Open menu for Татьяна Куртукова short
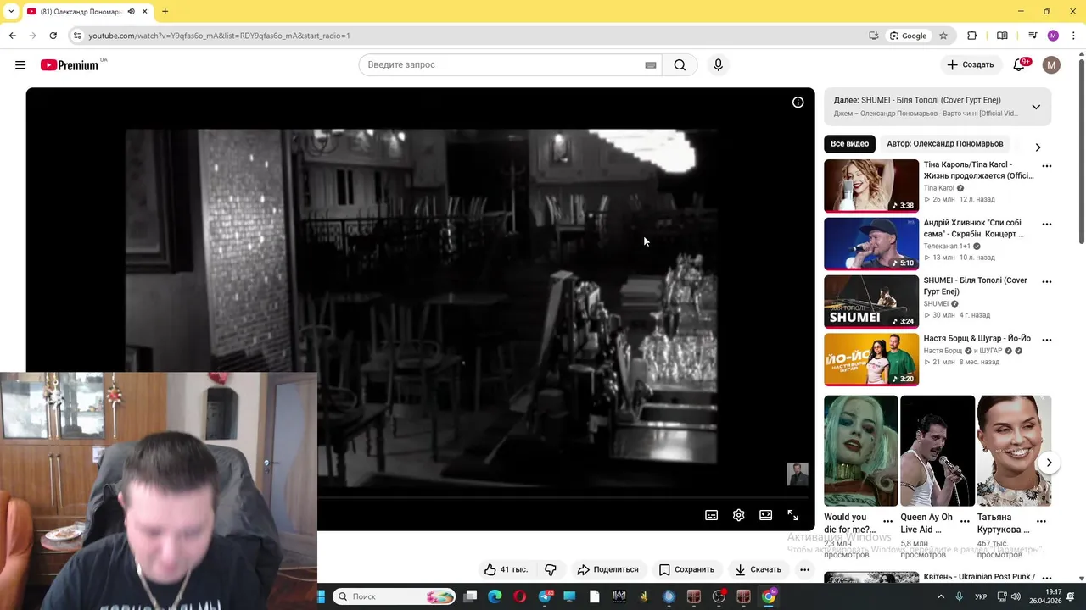The image size is (1086, 610). pyautogui.click(x=1041, y=522)
